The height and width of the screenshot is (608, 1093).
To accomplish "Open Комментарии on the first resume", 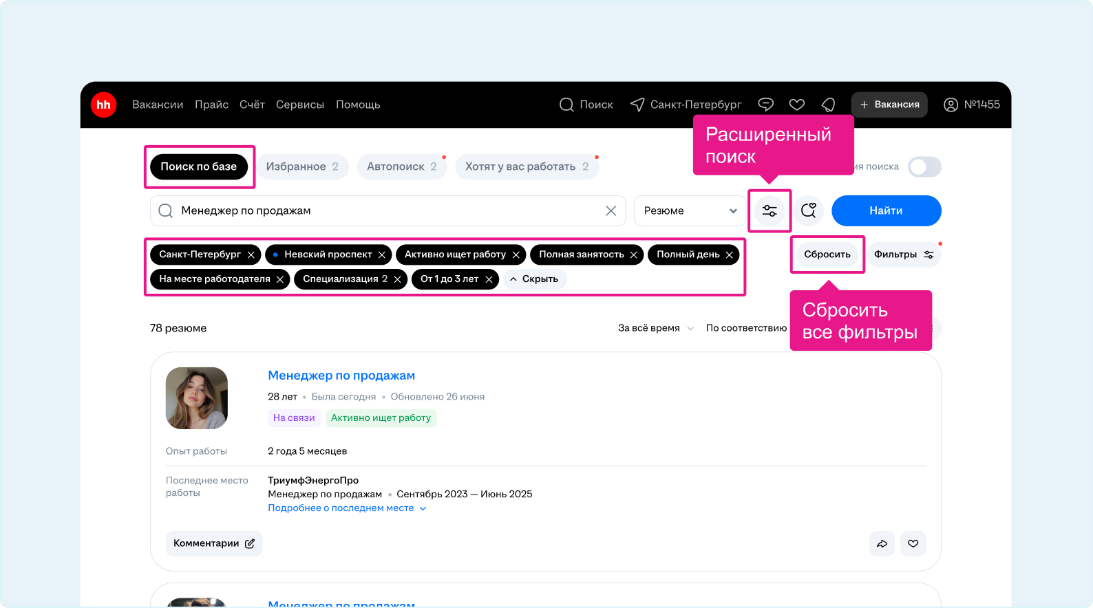I will pyautogui.click(x=214, y=543).
